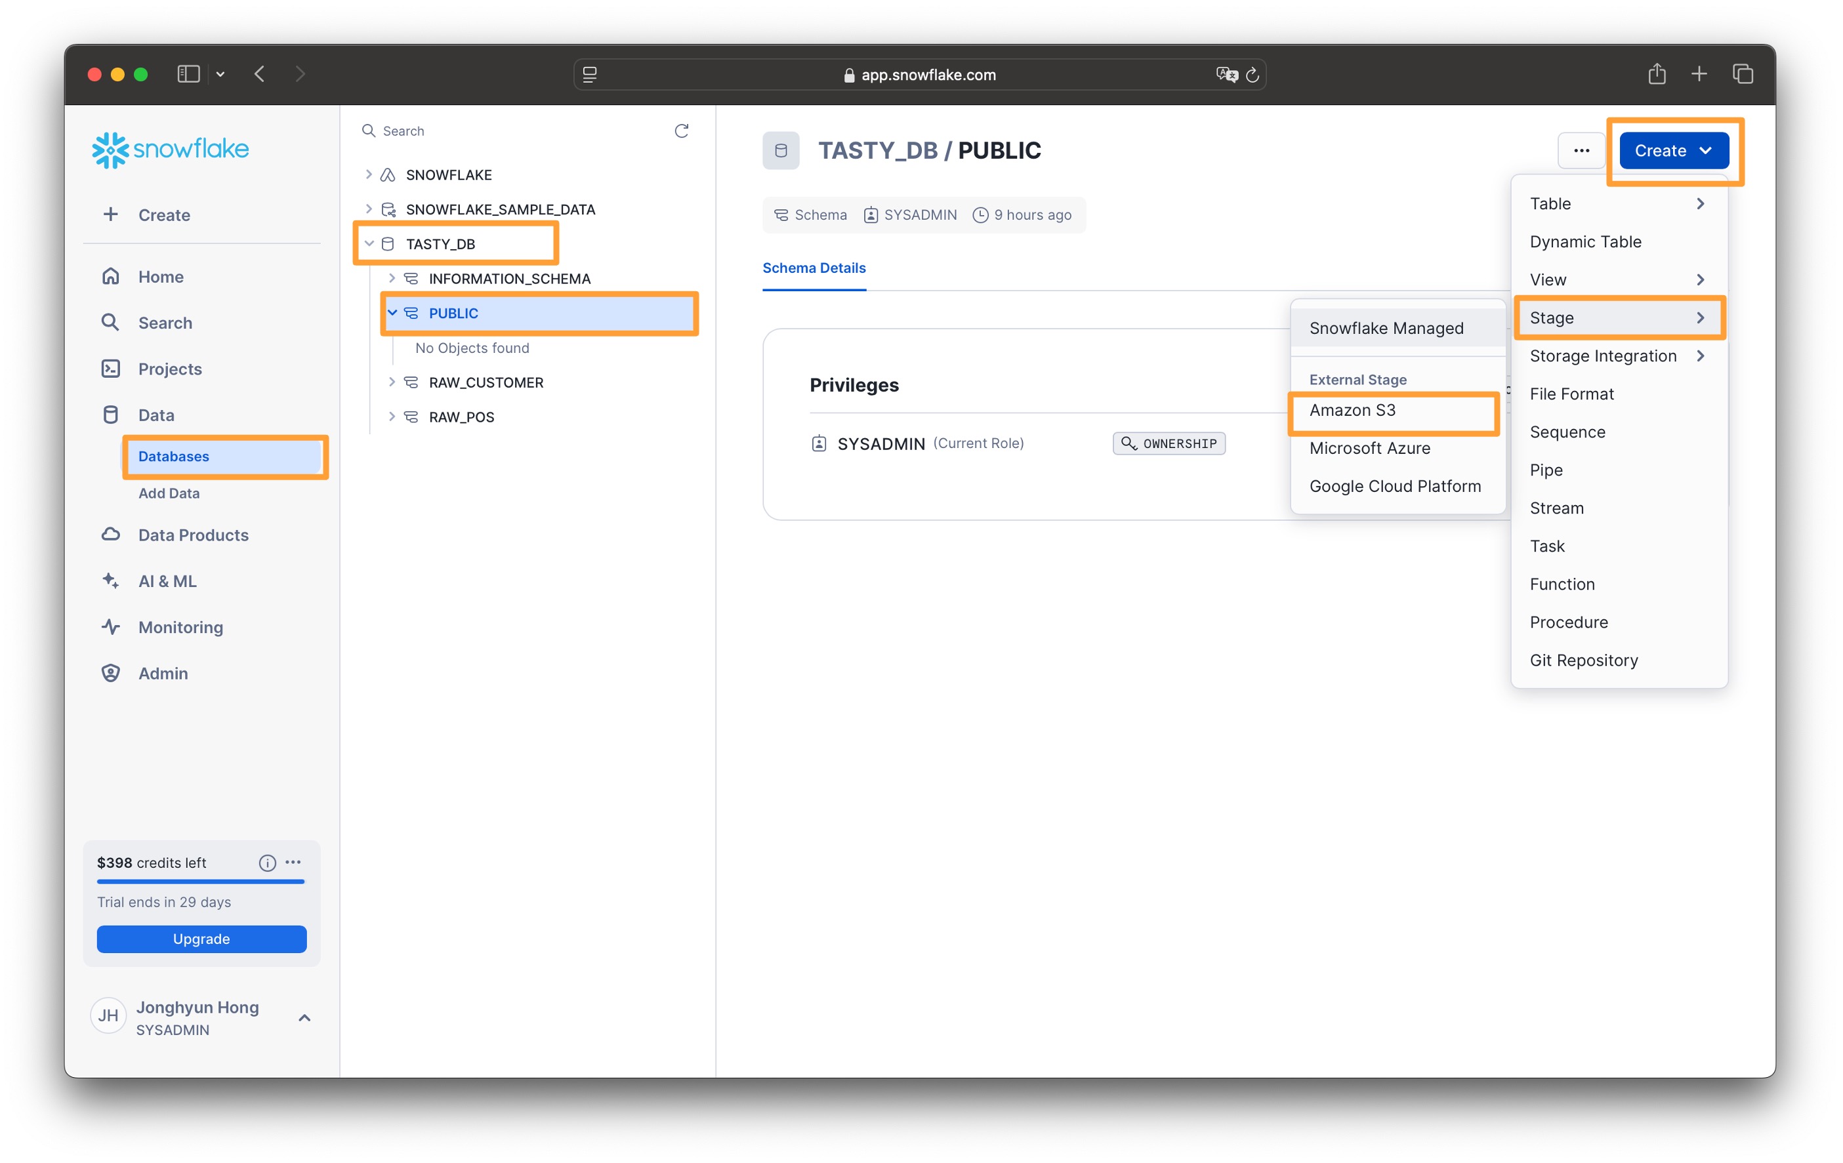The image size is (1843, 1163).
Task: Open the user profile menu chevron
Action: (304, 1017)
